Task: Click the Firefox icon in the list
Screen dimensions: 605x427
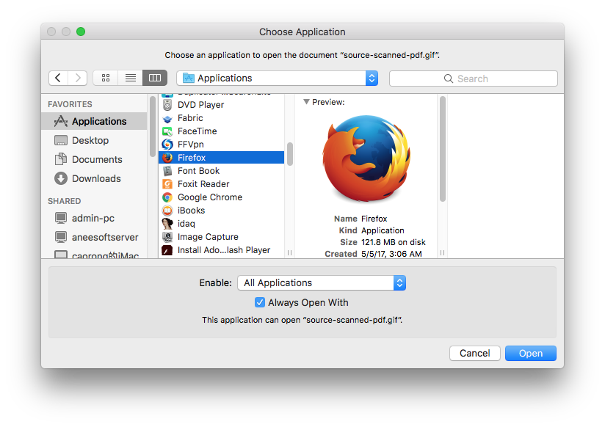Action: click(x=167, y=158)
